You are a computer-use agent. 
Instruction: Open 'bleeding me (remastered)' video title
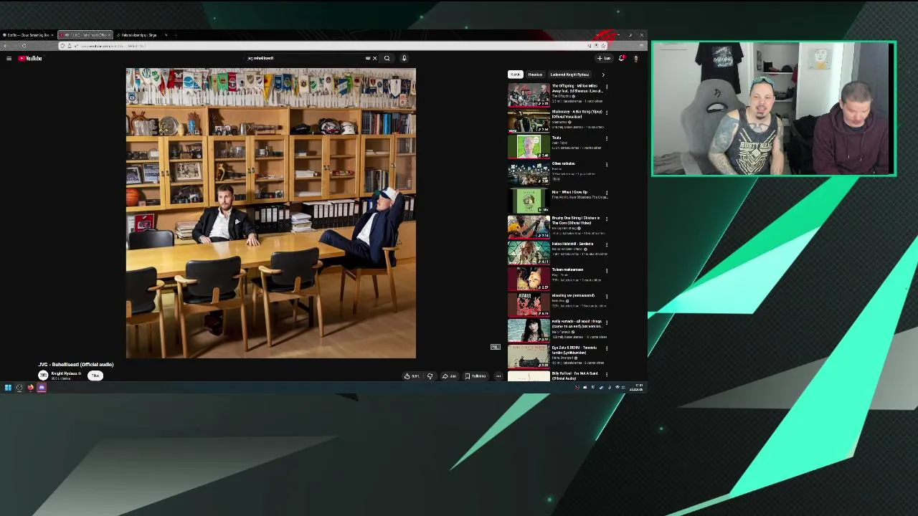(x=573, y=295)
